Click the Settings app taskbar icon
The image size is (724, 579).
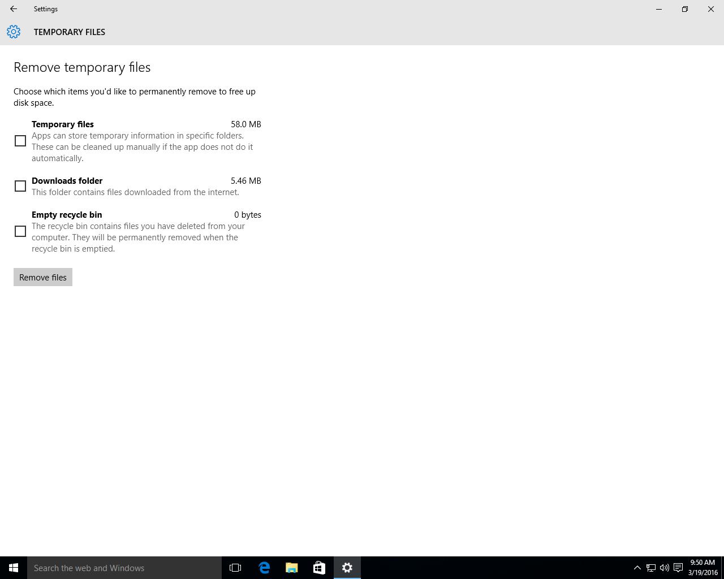pyautogui.click(x=347, y=568)
